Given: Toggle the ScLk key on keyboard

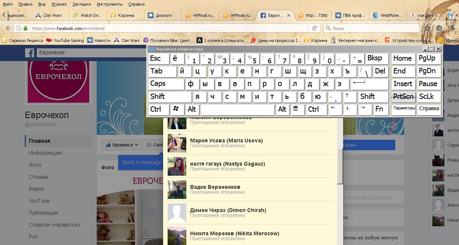Looking at the screenshot, I should point(429,97).
